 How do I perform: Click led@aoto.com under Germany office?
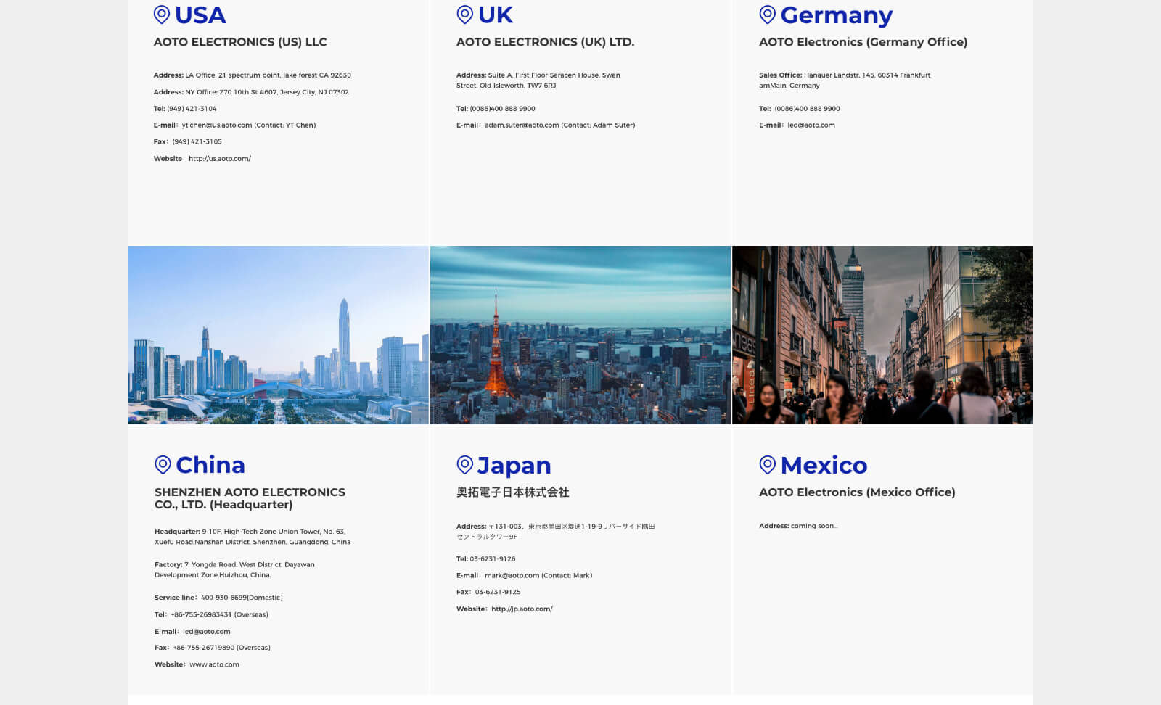pyautogui.click(x=811, y=125)
